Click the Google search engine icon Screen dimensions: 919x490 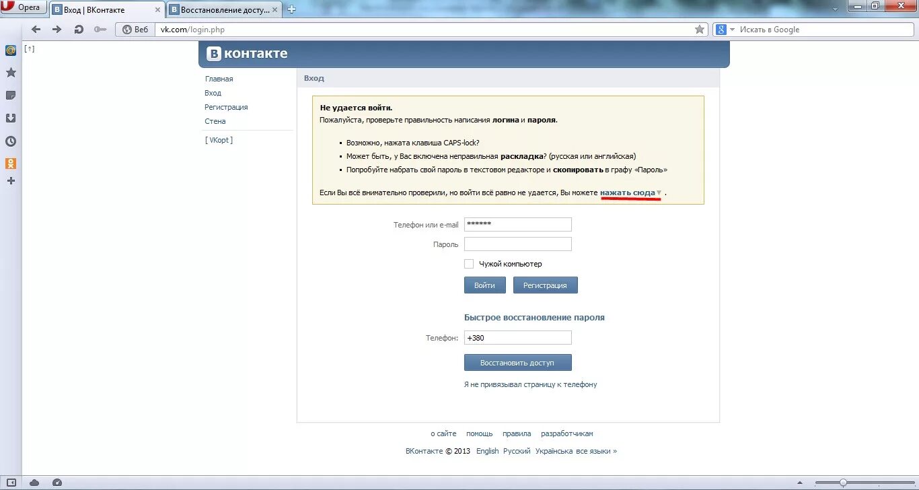click(x=721, y=30)
